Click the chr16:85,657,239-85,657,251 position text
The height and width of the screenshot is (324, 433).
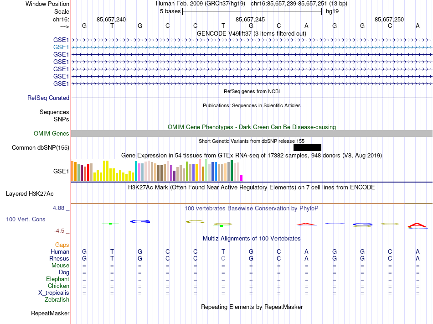tap(299, 4)
